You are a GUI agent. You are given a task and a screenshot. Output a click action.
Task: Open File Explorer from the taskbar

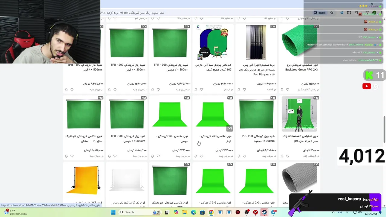185,212
